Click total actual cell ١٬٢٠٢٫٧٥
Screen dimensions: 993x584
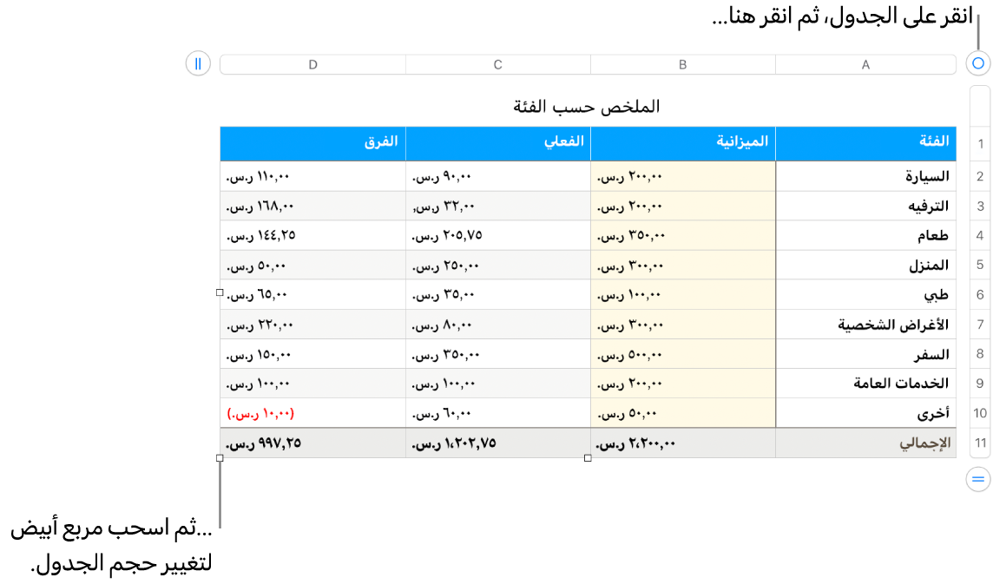497,443
